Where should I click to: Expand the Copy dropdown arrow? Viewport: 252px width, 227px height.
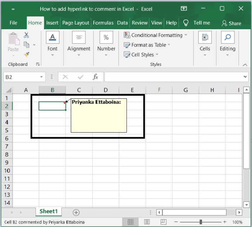(x=34, y=45)
